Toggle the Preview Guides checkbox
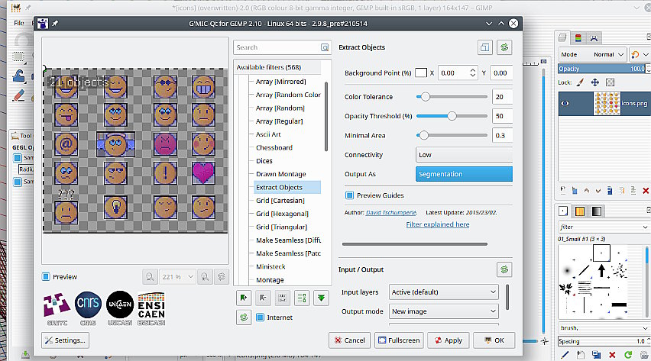The width and height of the screenshot is (651, 361). point(350,195)
